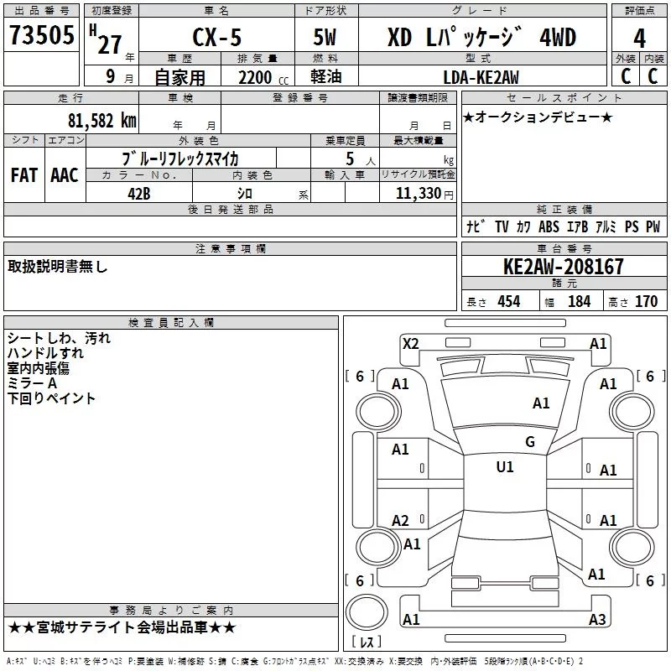Select the model code LDA-KE2AW
671x671 pixels.
[x=481, y=76]
